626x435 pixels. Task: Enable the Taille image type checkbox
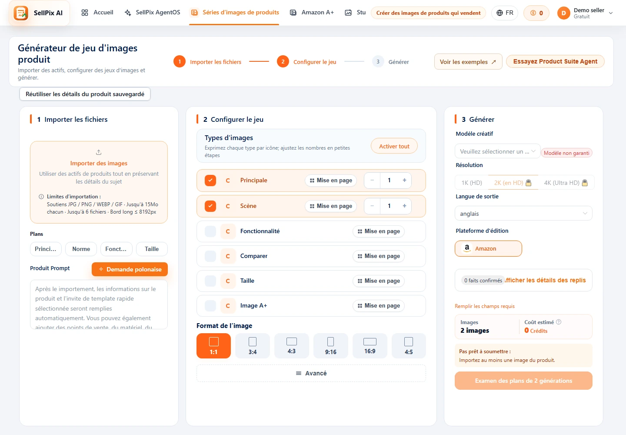click(x=210, y=281)
